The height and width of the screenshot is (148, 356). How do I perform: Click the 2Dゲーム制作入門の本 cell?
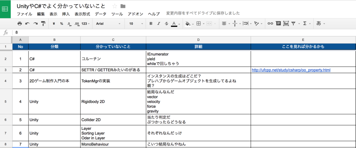tap(55, 81)
